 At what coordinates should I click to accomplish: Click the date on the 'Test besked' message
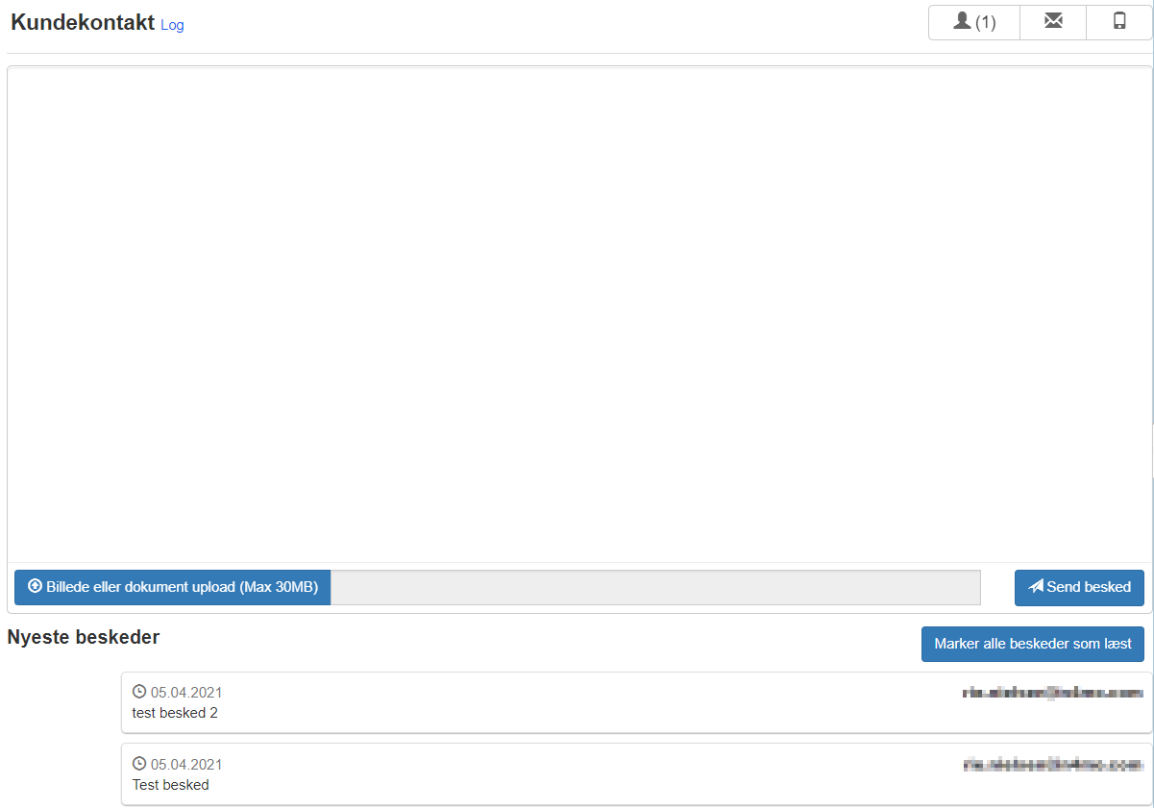[186, 765]
